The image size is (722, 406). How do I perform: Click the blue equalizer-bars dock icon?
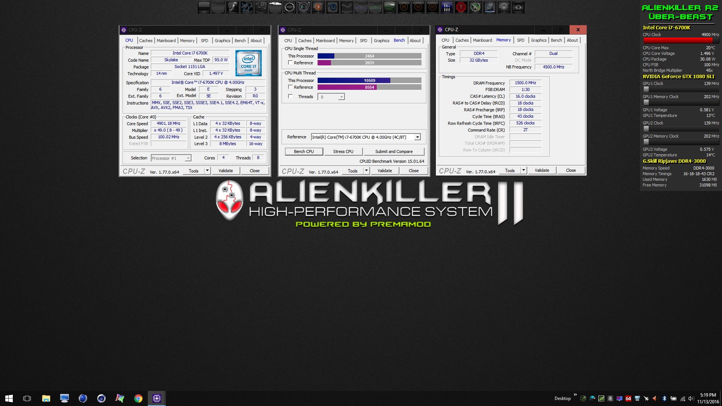pos(447,7)
